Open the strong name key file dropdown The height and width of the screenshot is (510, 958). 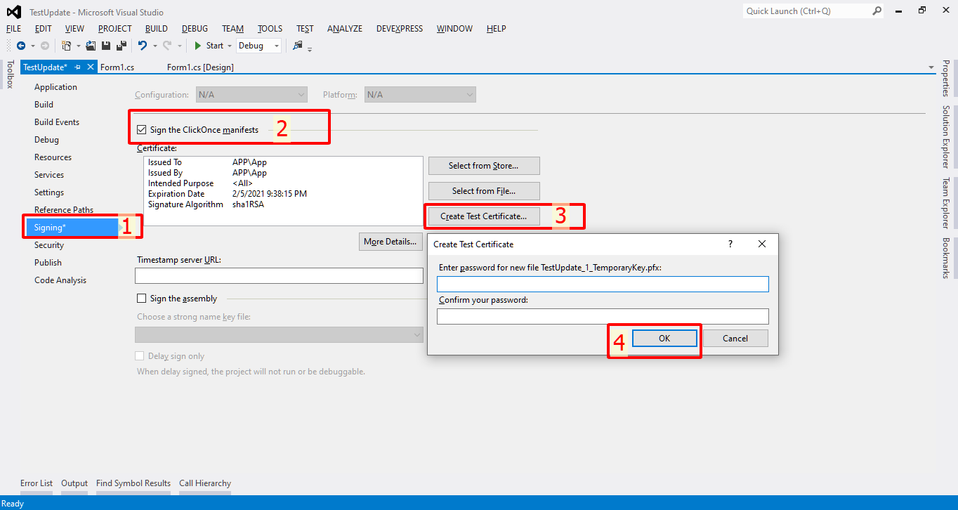(x=279, y=335)
